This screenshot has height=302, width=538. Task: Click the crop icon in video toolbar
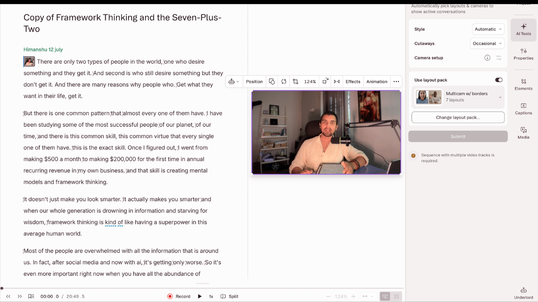coord(295,82)
